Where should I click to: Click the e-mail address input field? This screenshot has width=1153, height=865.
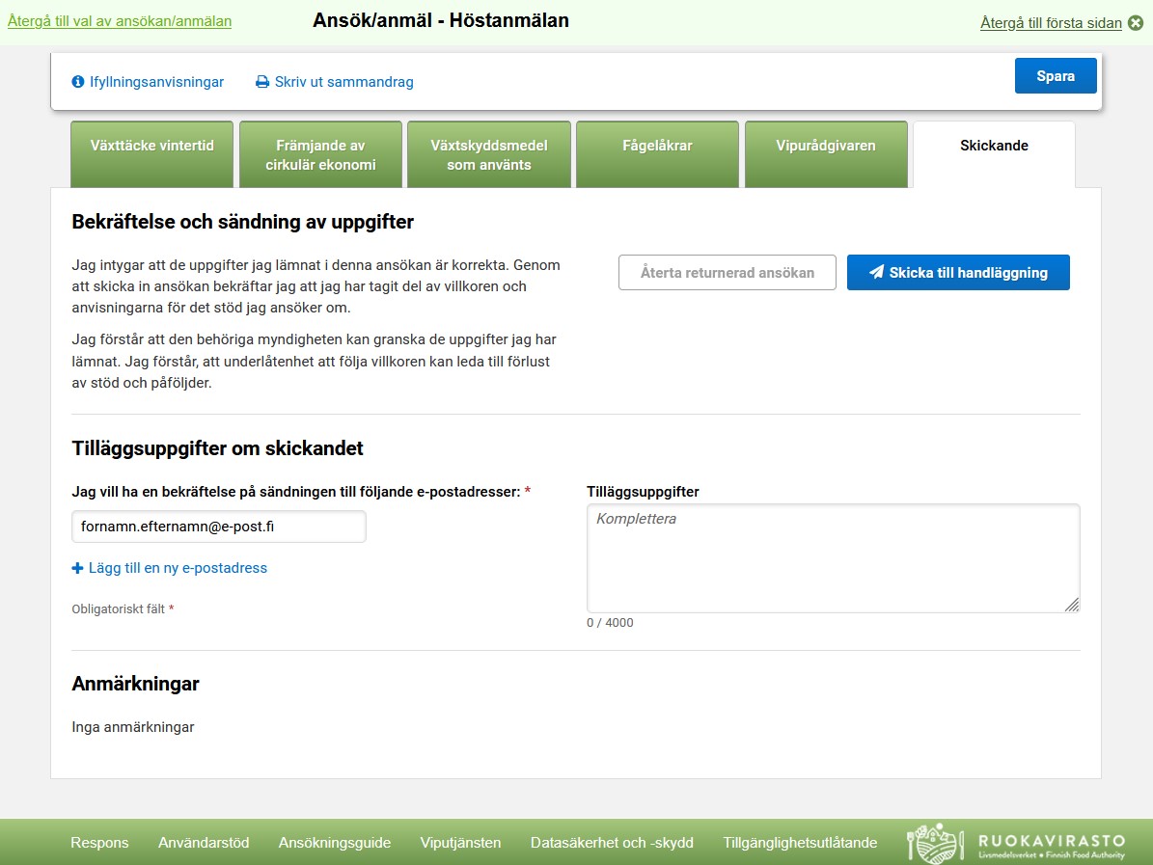pos(219,527)
